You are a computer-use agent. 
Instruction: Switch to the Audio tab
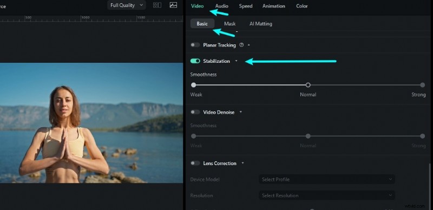(222, 6)
